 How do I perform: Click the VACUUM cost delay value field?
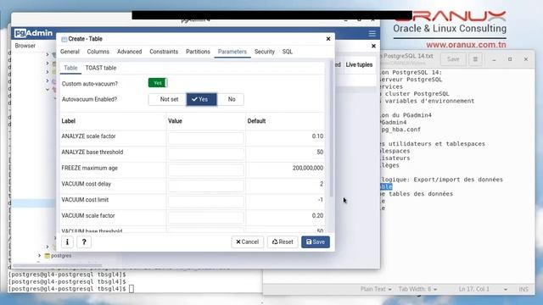click(x=205, y=186)
